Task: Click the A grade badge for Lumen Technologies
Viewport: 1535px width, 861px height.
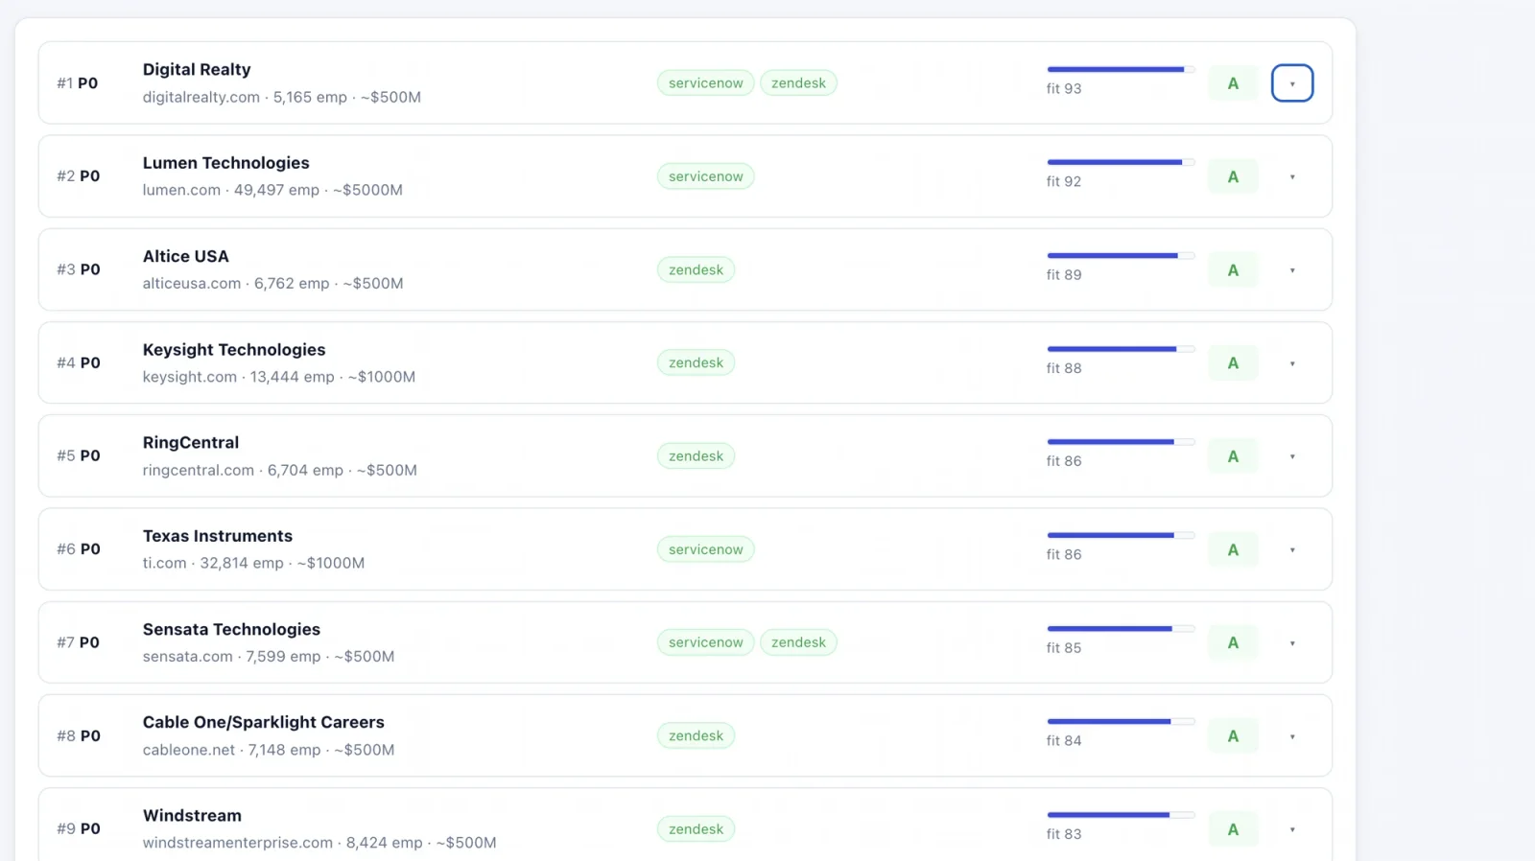Action: tap(1233, 176)
